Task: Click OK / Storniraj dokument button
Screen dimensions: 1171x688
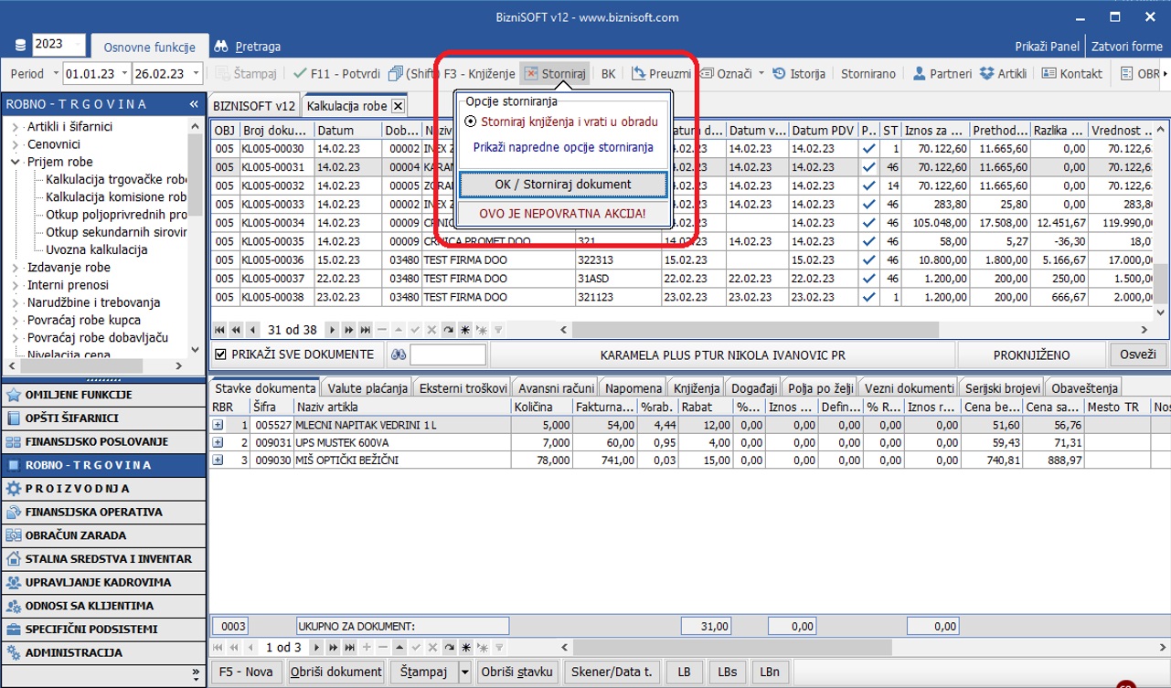Action: (563, 185)
